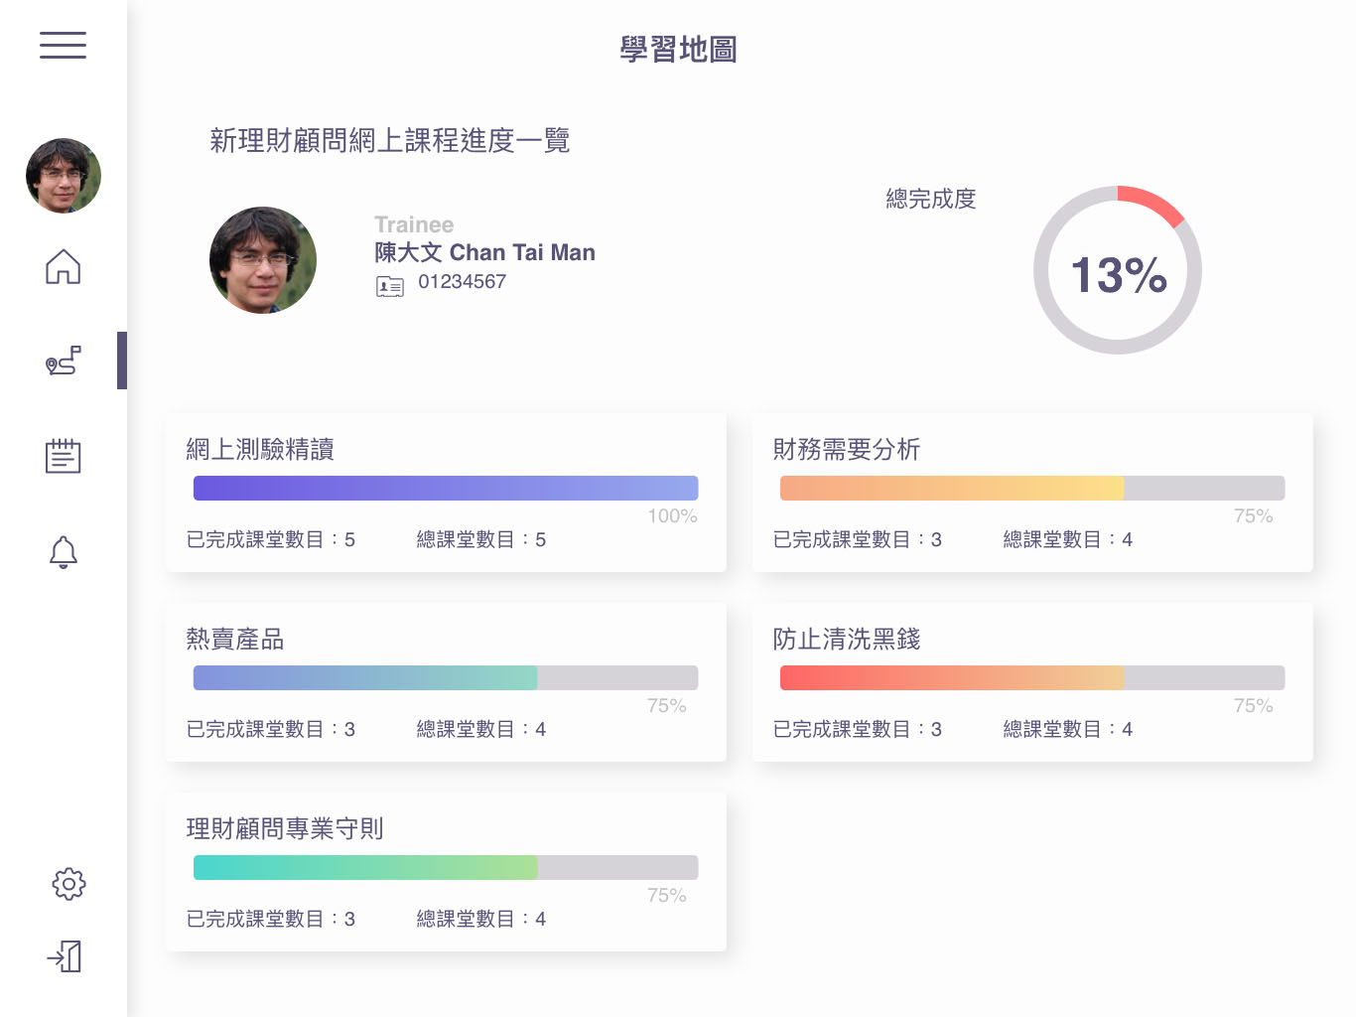The width and height of the screenshot is (1356, 1017).
Task: Open the 理財顧問專業守則 course title
Action: [x=285, y=829]
